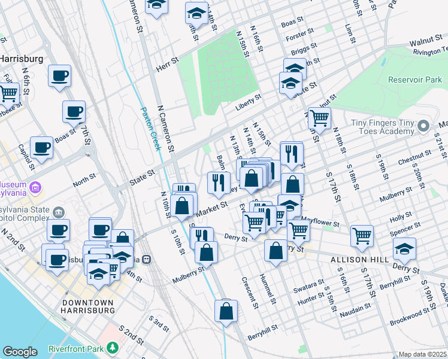The image size is (448, 359).
Task: Click the Riverfront Park label
Action: coord(76,349)
